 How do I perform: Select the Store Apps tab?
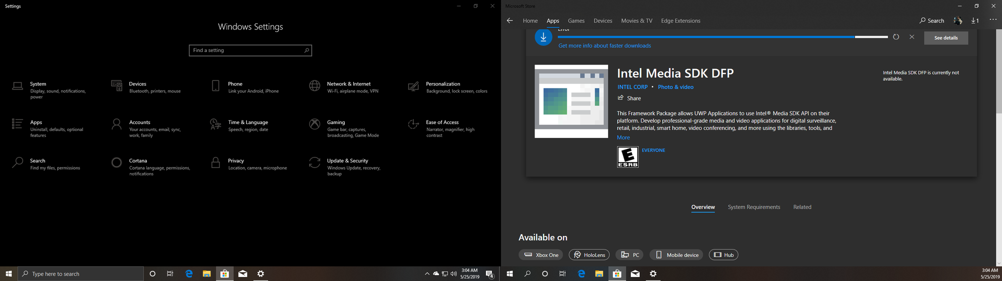[x=553, y=20]
